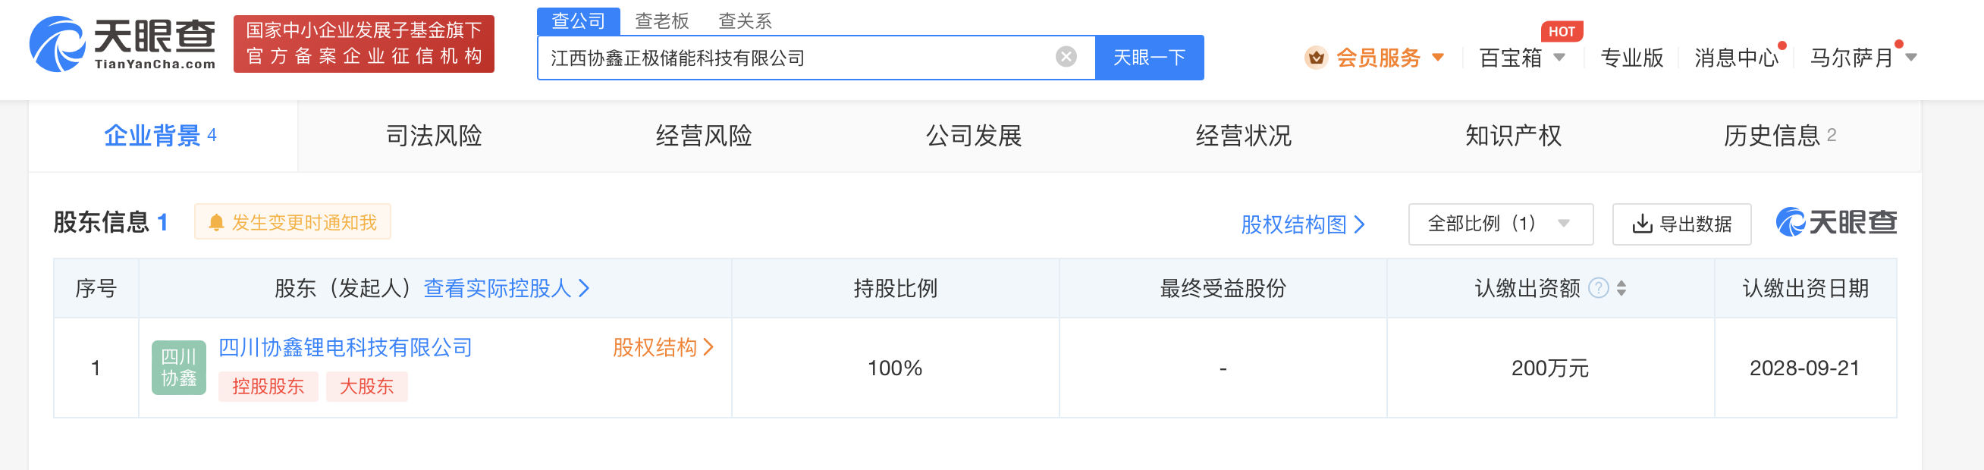1984x470 pixels.
Task: Sort by 认缴出资额 arrows
Action: tap(1621, 289)
